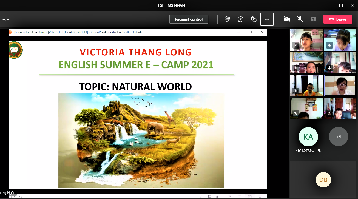Leave the meeting

tap(337, 19)
